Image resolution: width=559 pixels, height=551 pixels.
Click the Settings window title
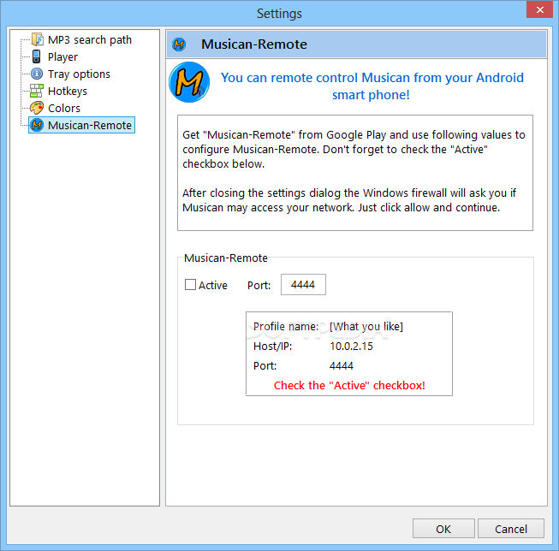coord(279,14)
